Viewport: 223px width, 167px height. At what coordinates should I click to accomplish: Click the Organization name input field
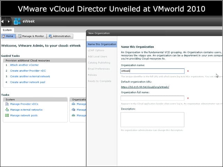[x=152, y=71]
